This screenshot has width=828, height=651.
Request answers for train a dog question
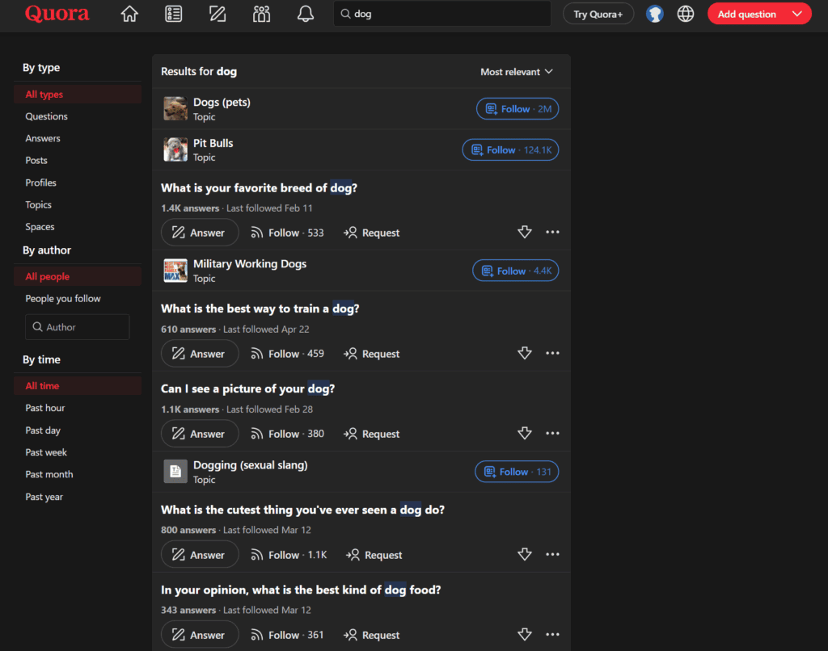tap(372, 354)
